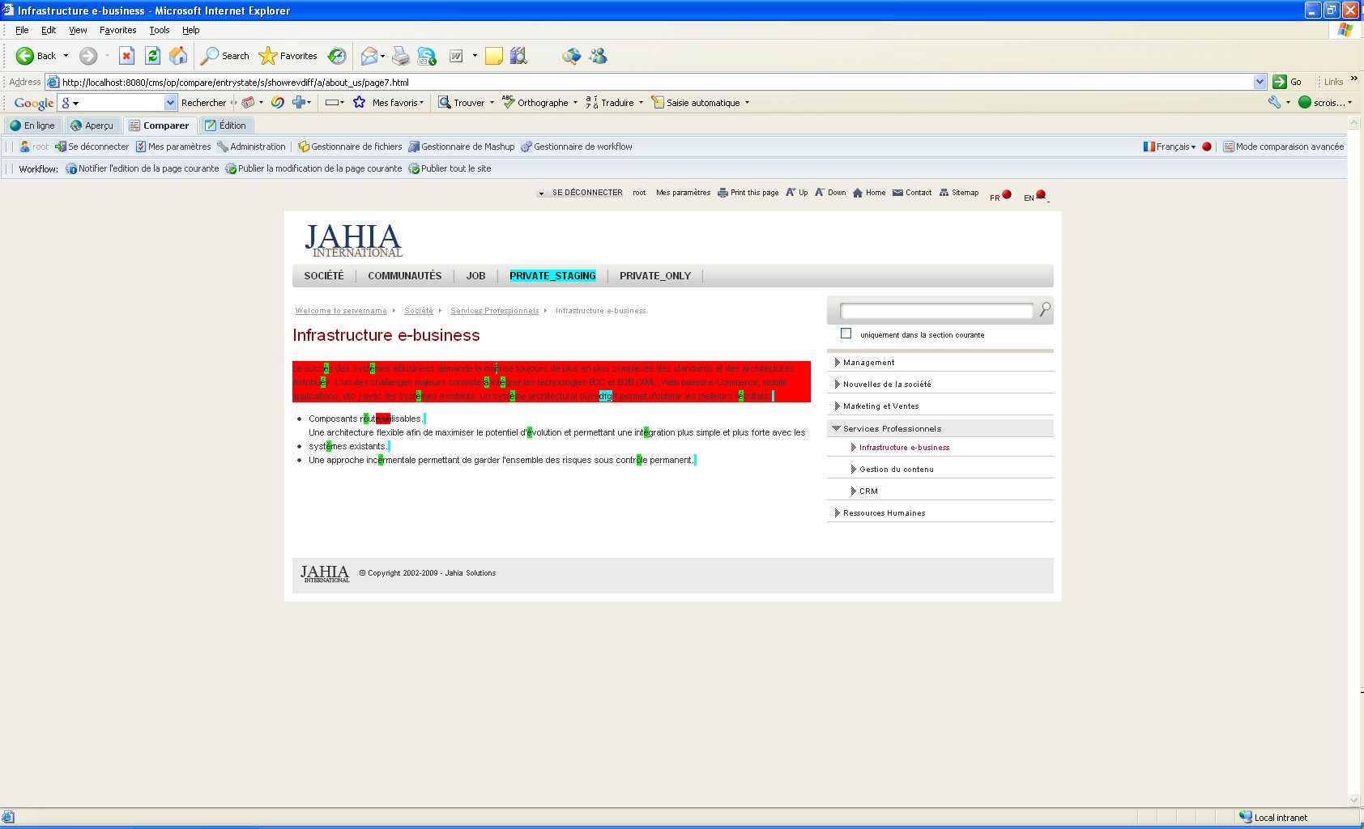Click COMMUNAUTÉS navigation item
Viewport: 1364px width, 829px height.
point(405,276)
